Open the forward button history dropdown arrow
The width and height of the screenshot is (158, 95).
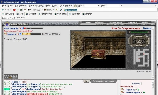[11, 10]
